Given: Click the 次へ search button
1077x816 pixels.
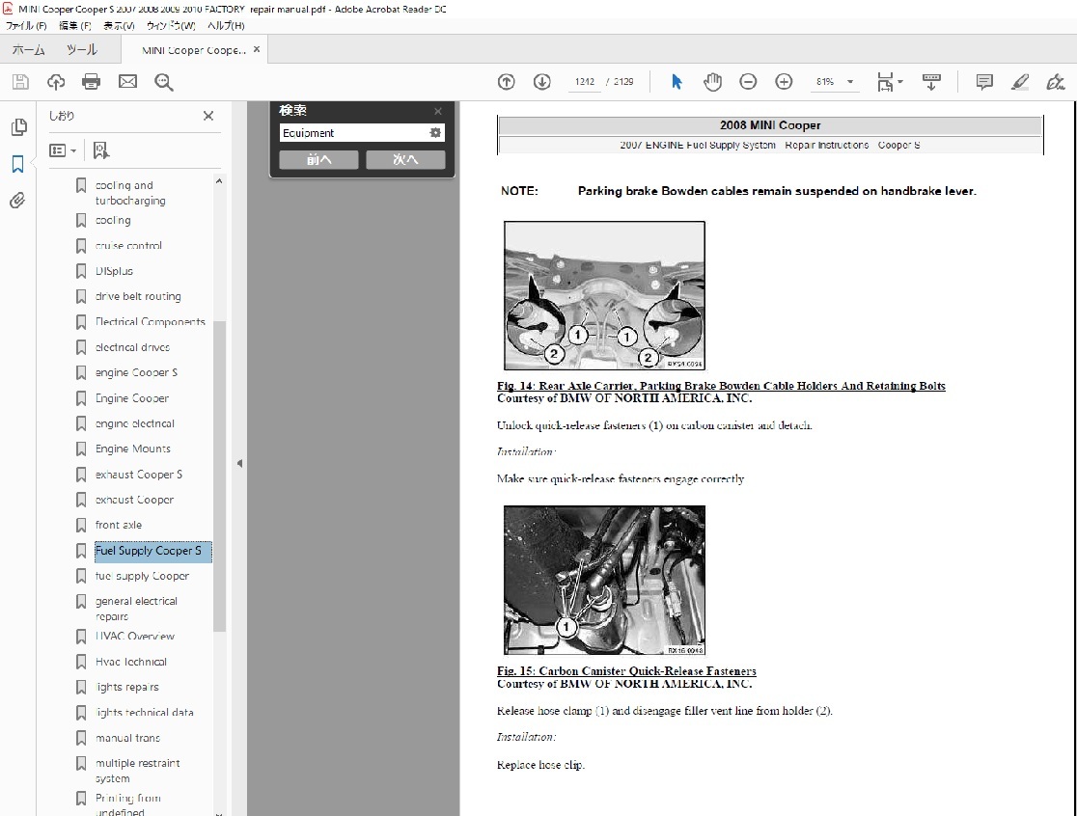Looking at the screenshot, I should pyautogui.click(x=405, y=160).
